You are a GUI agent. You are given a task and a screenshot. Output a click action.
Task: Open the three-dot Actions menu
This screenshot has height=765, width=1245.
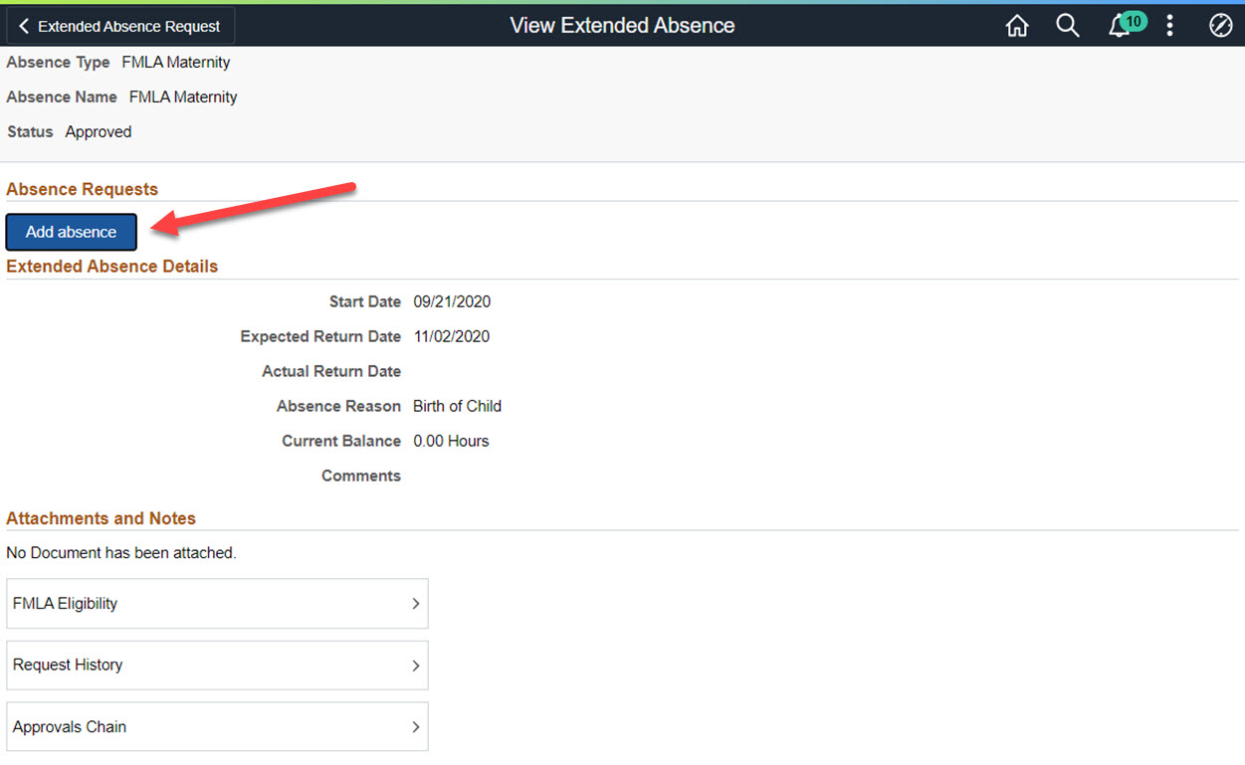(1170, 26)
